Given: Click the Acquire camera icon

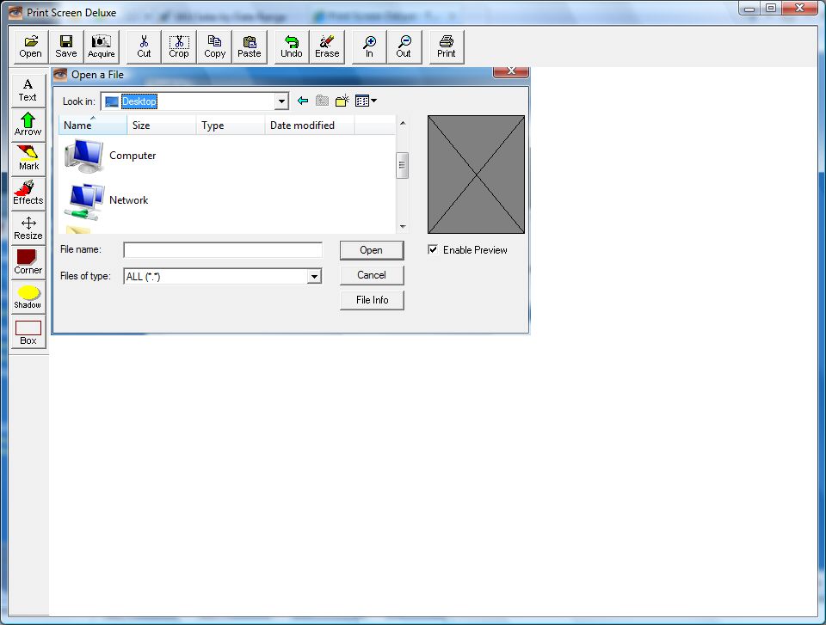Looking at the screenshot, I should [x=102, y=46].
